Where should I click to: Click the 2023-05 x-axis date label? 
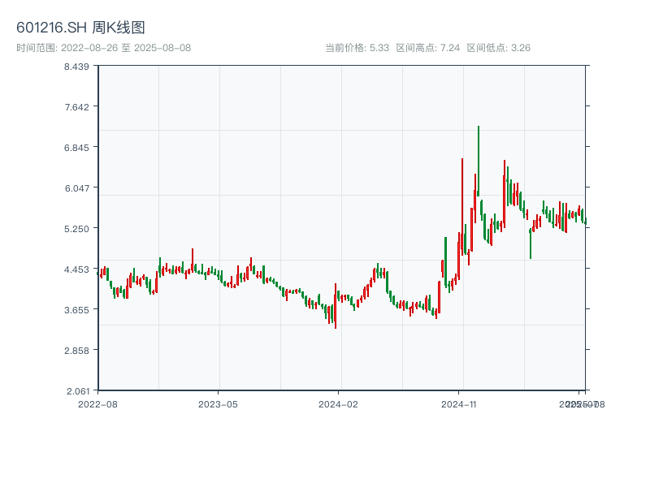(219, 403)
